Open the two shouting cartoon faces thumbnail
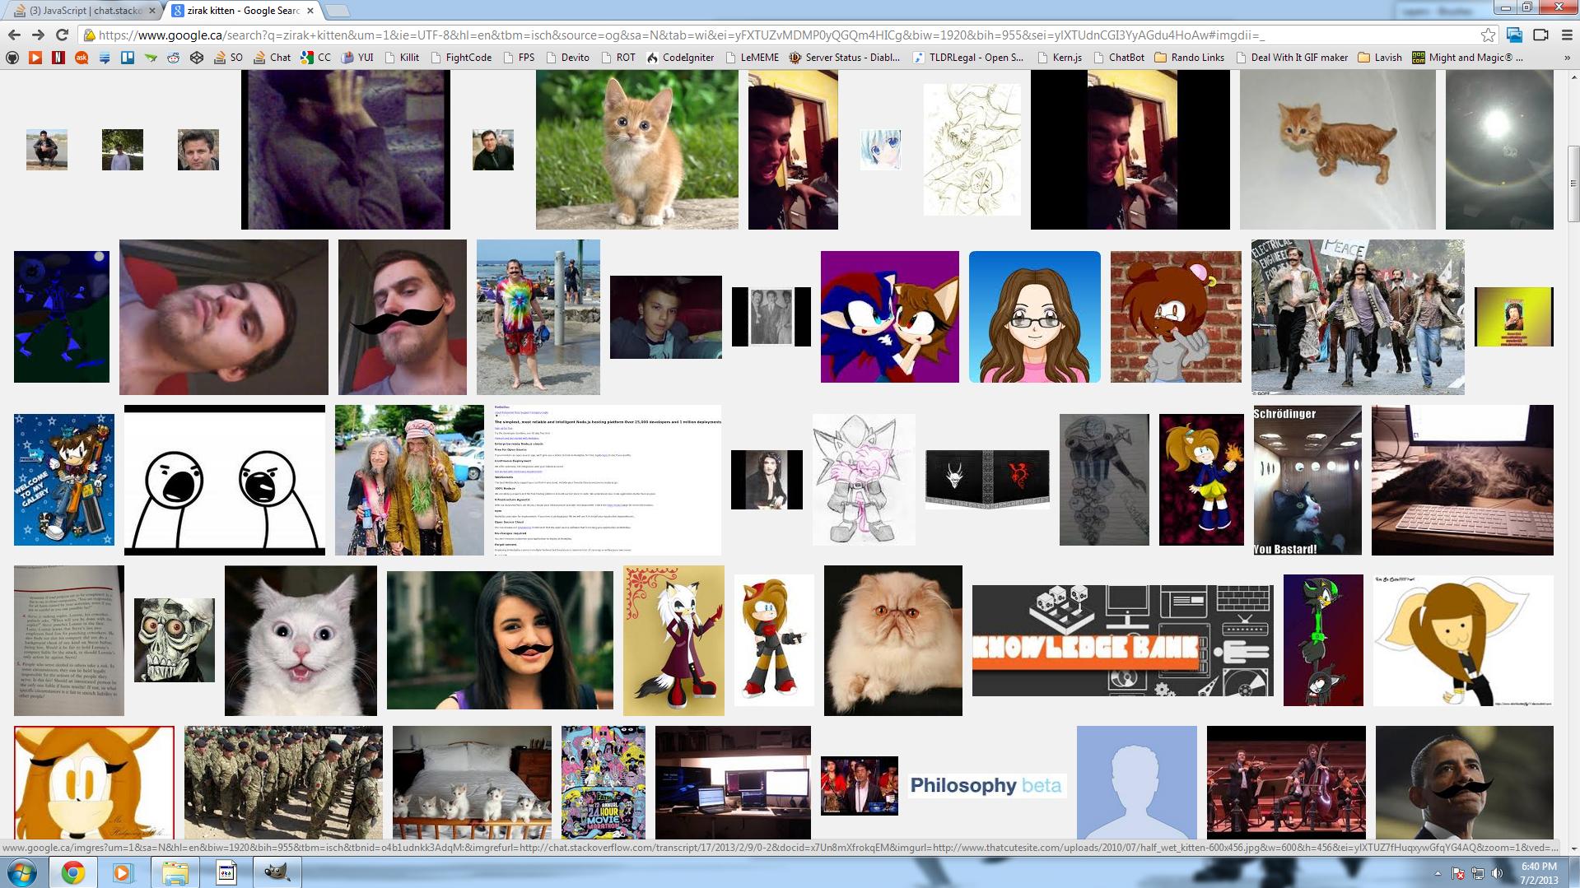Image resolution: width=1580 pixels, height=888 pixels. click(225, 480)
